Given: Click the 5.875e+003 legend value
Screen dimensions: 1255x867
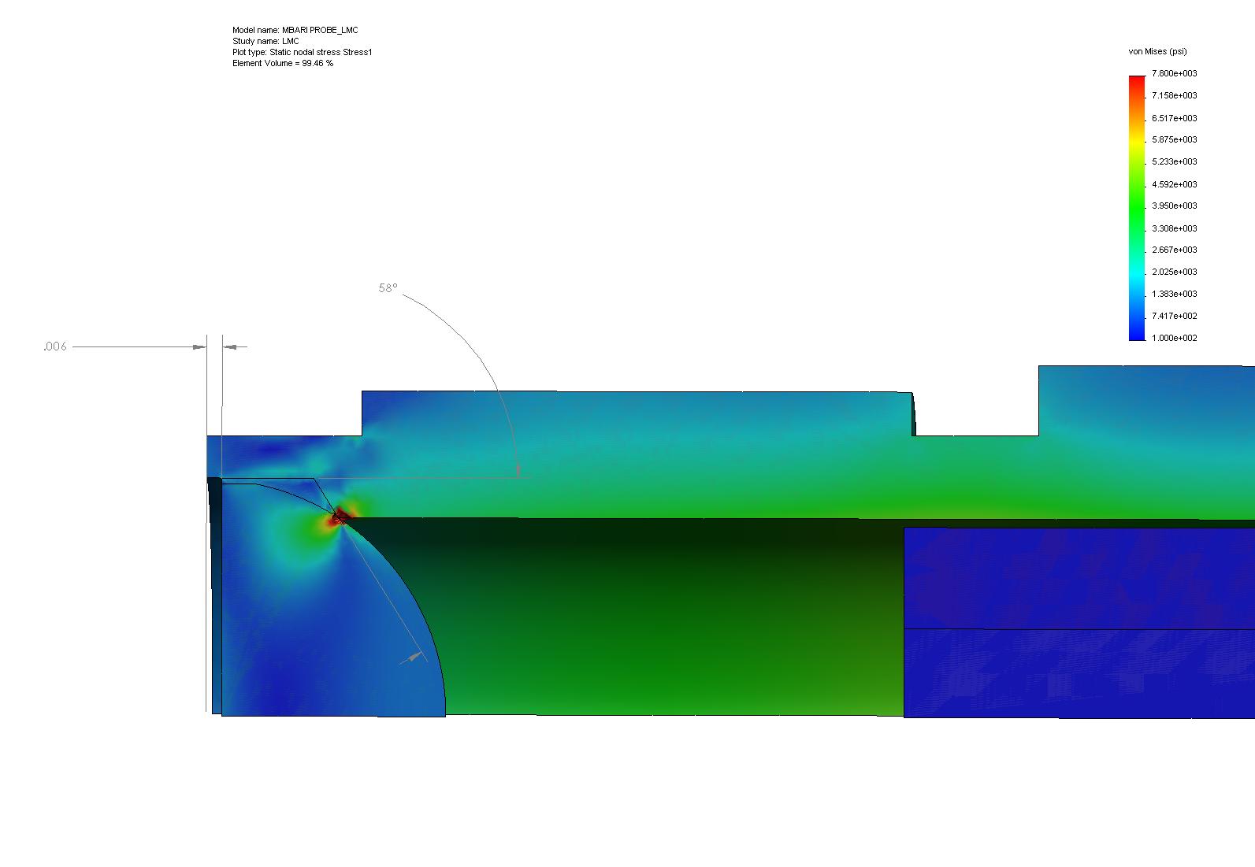Looking at the screenshot, I should 1174,139.
